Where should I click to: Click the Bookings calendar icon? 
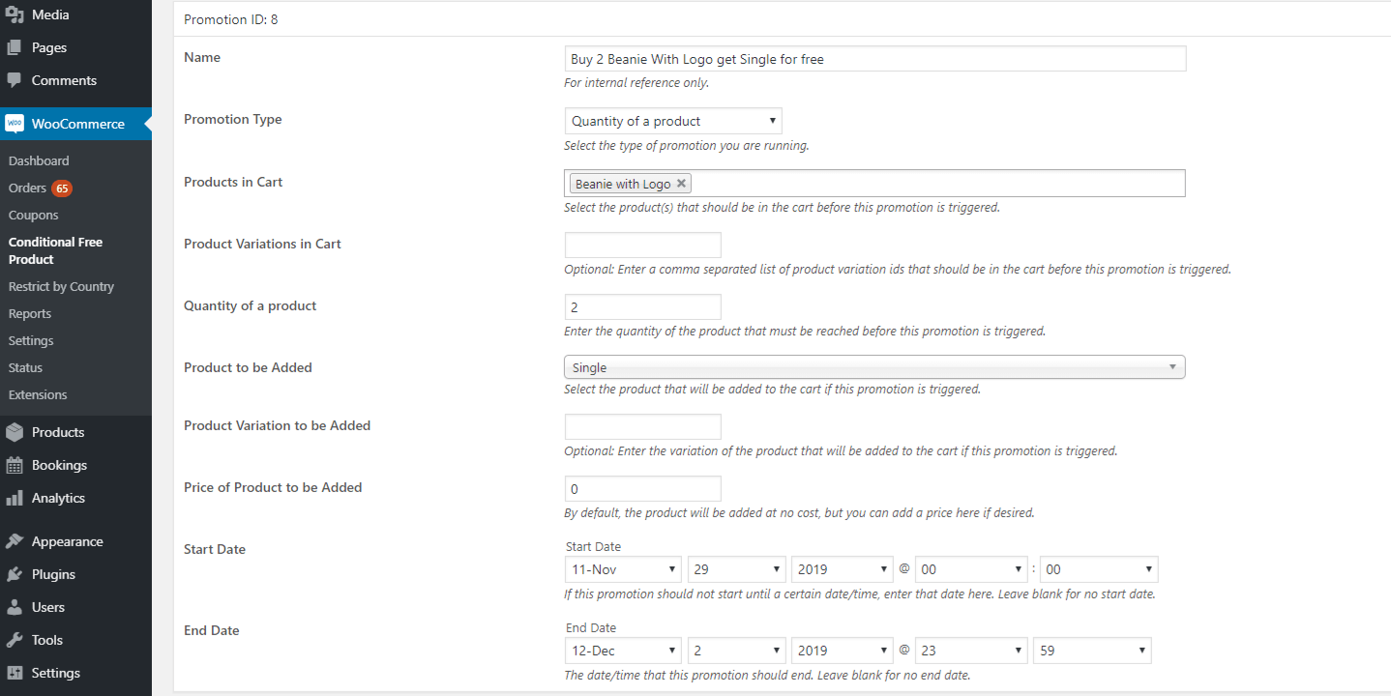[15, 465]
